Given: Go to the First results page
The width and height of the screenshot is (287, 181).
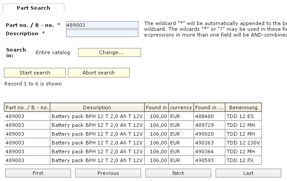Looking at the screenshot, I should pyautogui.click(x=38, y=173).
